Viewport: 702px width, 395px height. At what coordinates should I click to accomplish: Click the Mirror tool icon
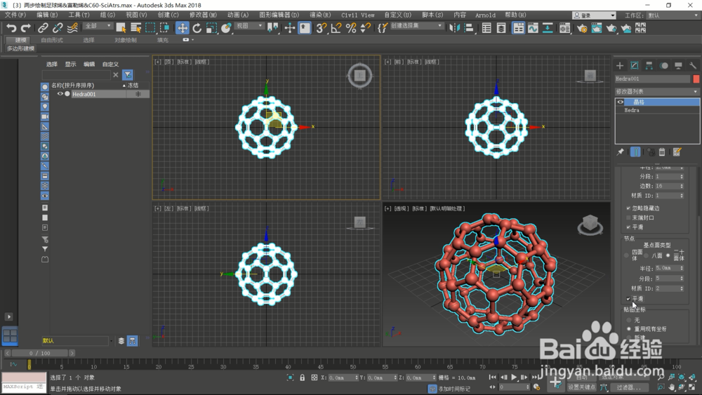point(454,28)
